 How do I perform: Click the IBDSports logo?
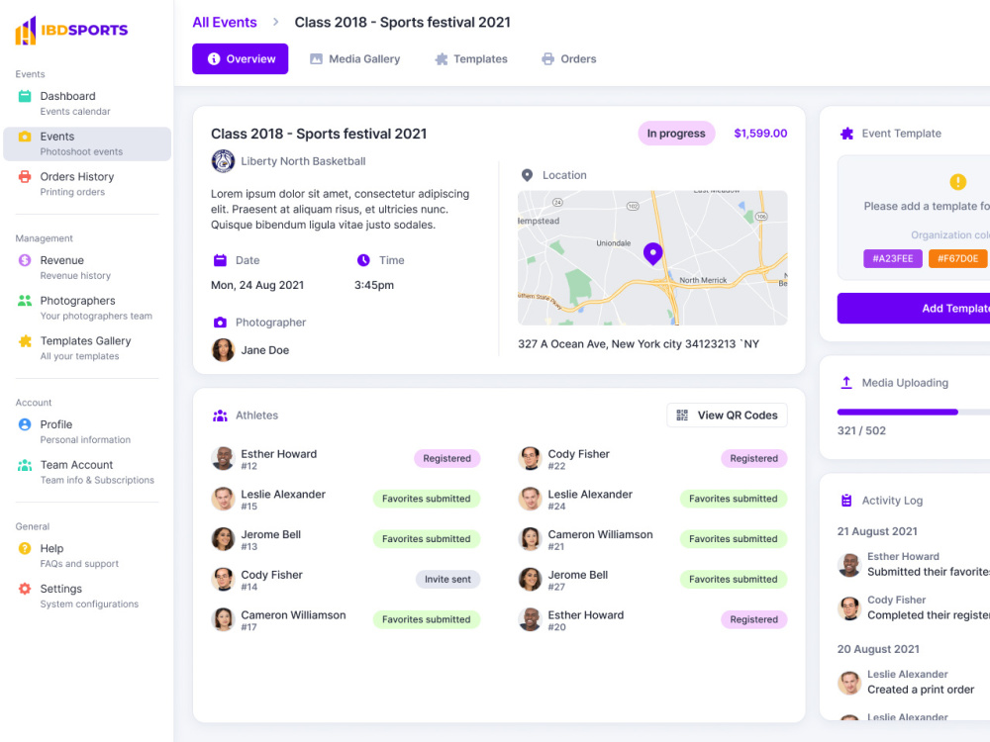click(71, 30)
